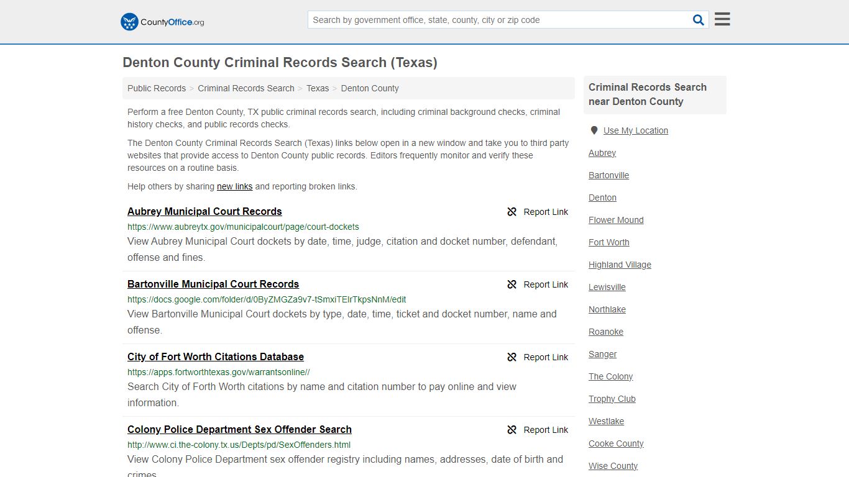849x477 pixels.
Task: Click the search magnifier icon
Action: [x=699, y=20]
